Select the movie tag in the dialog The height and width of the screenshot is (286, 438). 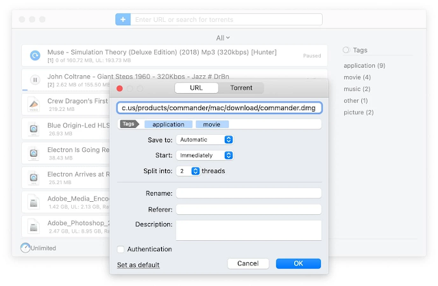[212, 125]
